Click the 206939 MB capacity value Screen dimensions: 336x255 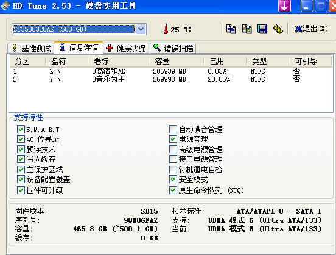(169, 71)
